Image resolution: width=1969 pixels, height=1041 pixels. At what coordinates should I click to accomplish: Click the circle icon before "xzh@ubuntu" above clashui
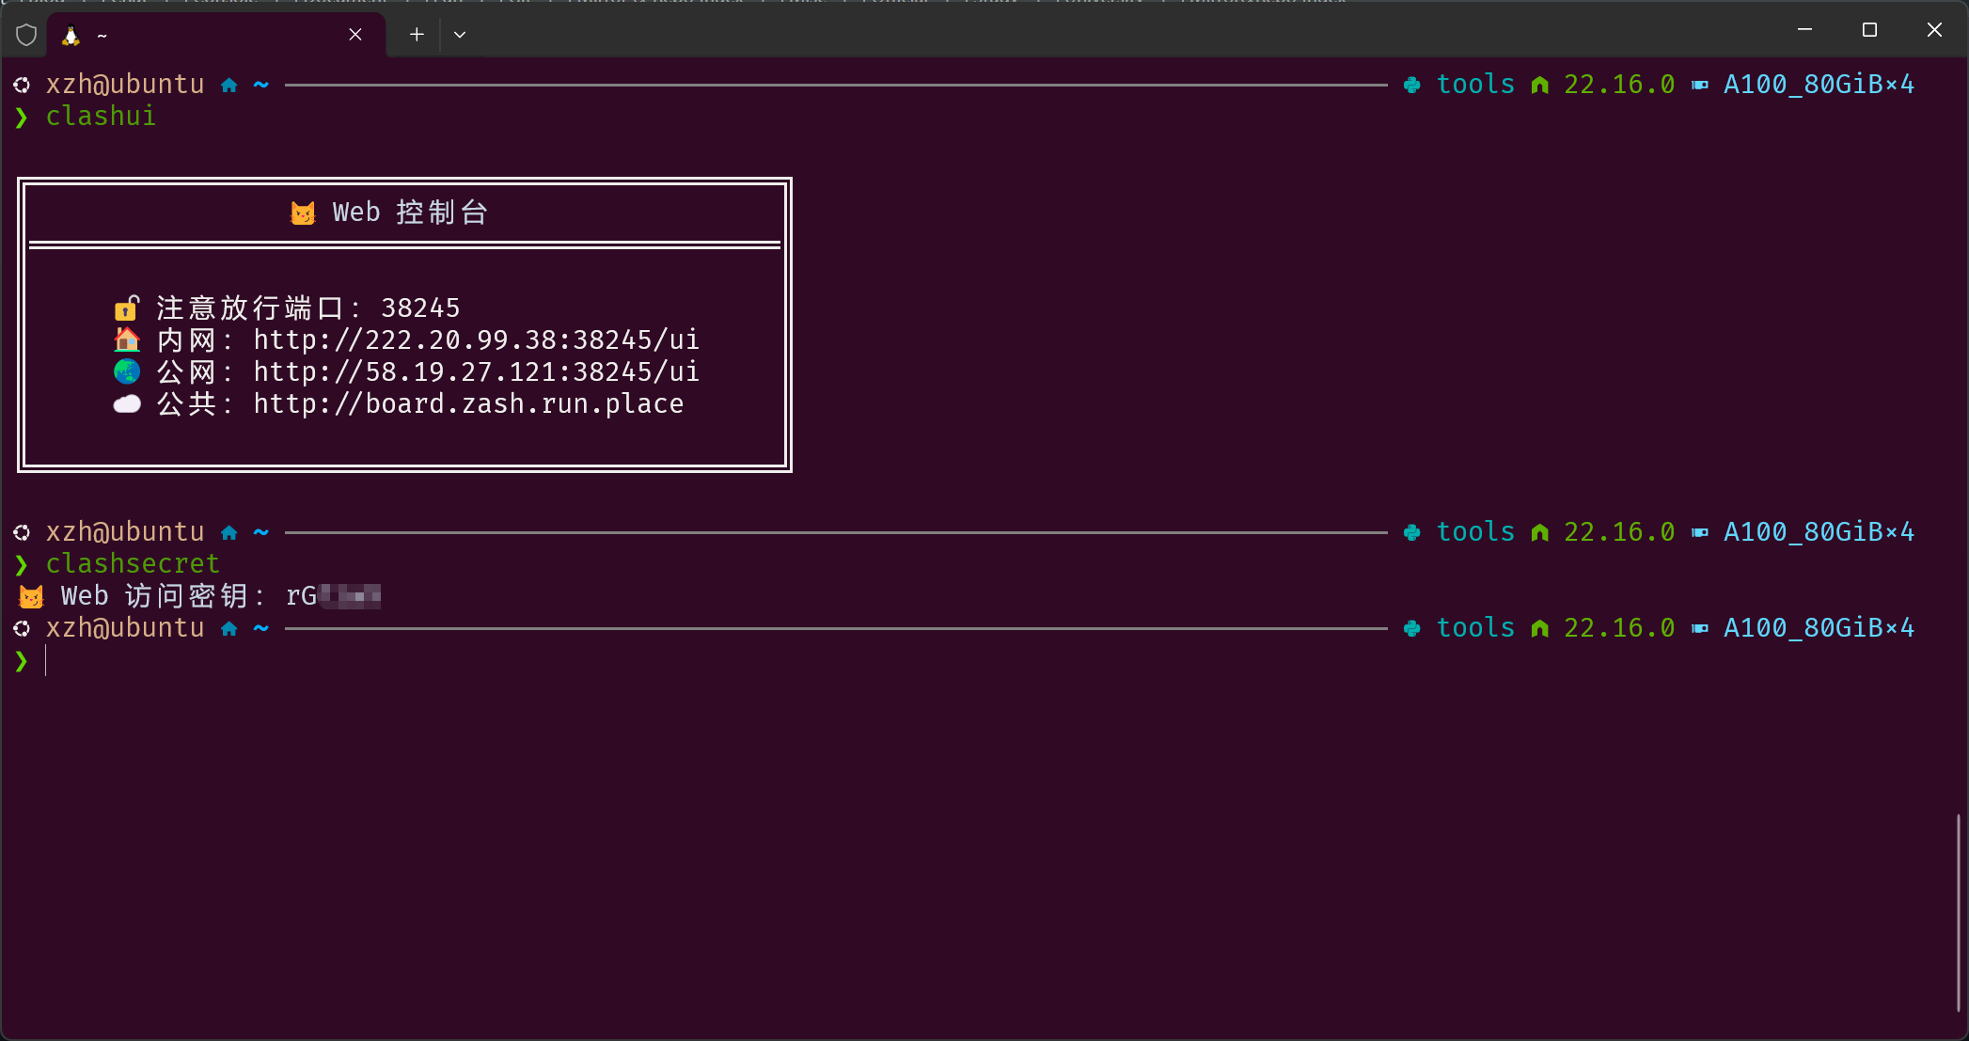[22, 86]
